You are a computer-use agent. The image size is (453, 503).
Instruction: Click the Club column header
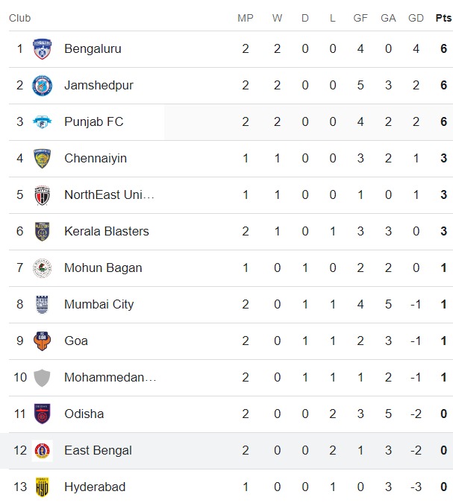(19, 18)
